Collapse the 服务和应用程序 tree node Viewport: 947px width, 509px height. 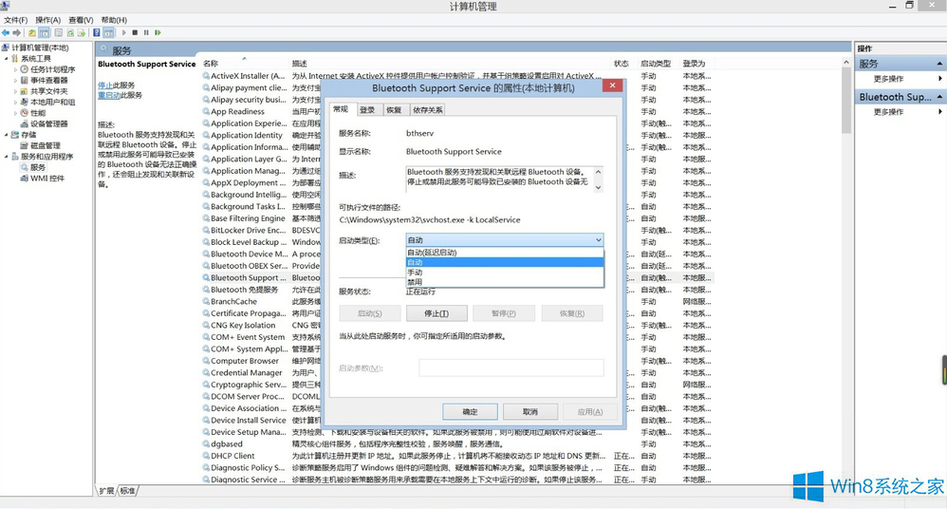(x=7, y=157)
